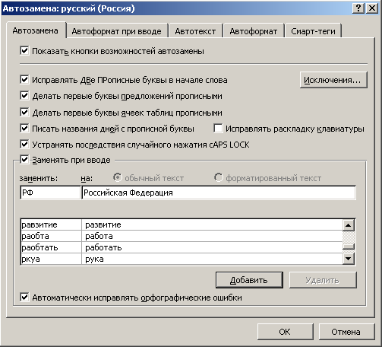Screen dimensions: 382x347
Task: Go to the Автоформат tab
Action: [x=254, y=31]
